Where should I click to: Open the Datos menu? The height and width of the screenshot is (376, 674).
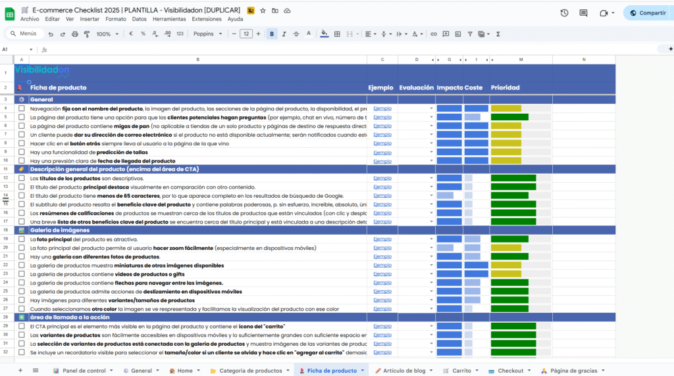click(139, 19)
